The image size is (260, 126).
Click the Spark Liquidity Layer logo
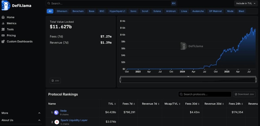(x=56, y=122)
